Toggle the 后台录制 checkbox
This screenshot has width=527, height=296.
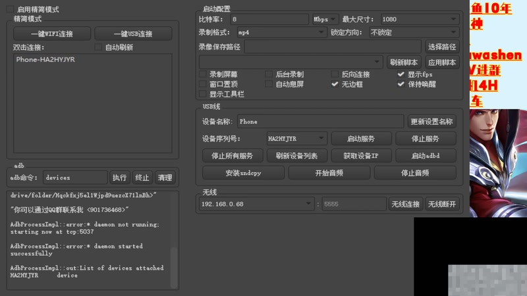pyautogui.click(x=269, y=74)
